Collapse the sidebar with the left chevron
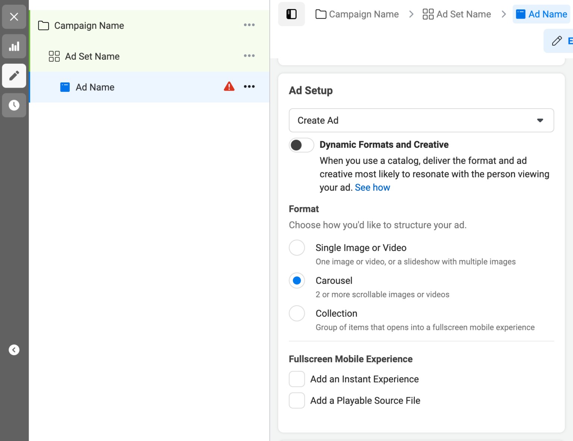Viewport: 573px width, 441px height. [x=14, y=350]
